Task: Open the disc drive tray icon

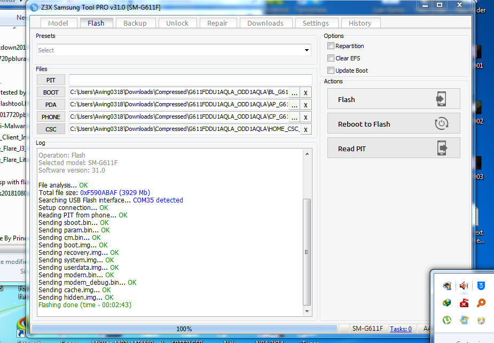Action: (x=481, y=320)
